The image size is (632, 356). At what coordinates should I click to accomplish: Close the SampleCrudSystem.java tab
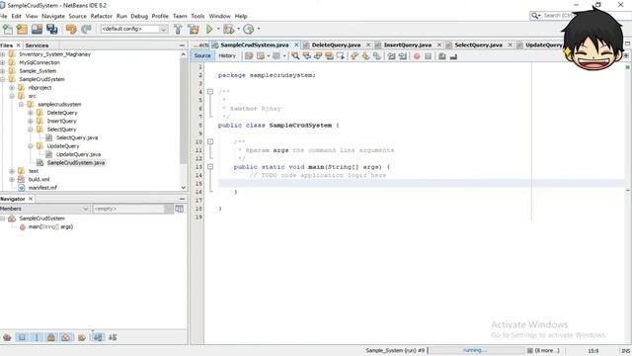click(x=296, y=44)
